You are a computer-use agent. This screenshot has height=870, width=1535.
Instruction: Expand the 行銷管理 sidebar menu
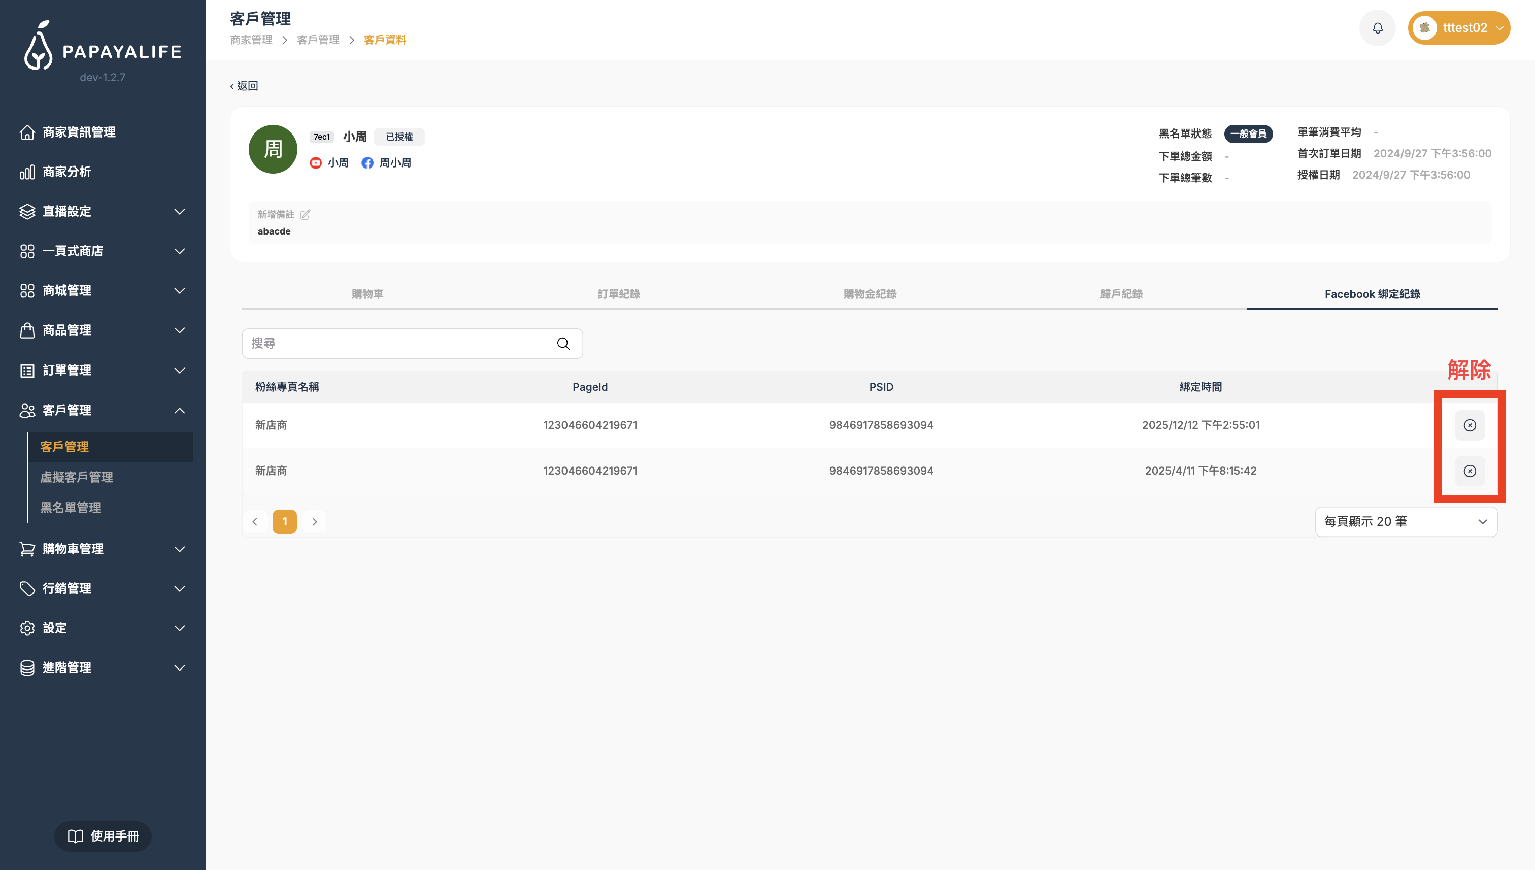click(102, 589)
